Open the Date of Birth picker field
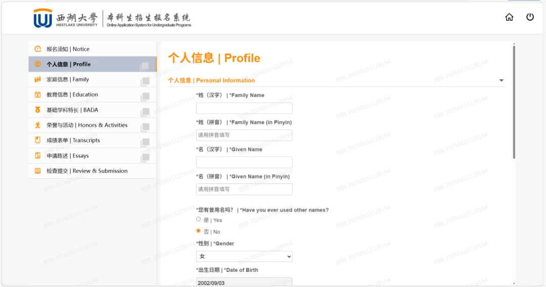The height and width of the screenshot is (287, 546). pyautogui.click(x=244, y=282)
